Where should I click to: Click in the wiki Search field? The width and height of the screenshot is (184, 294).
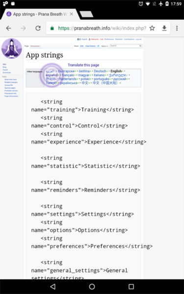point(126,46)
